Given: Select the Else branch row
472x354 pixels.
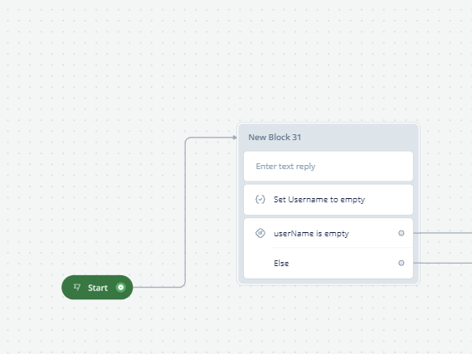Looking at the screenshot, I should coord(328,263).
